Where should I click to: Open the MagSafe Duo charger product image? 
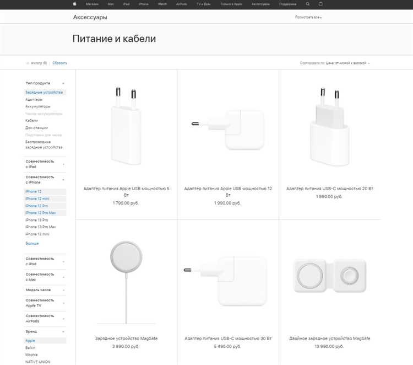[329, 276]
